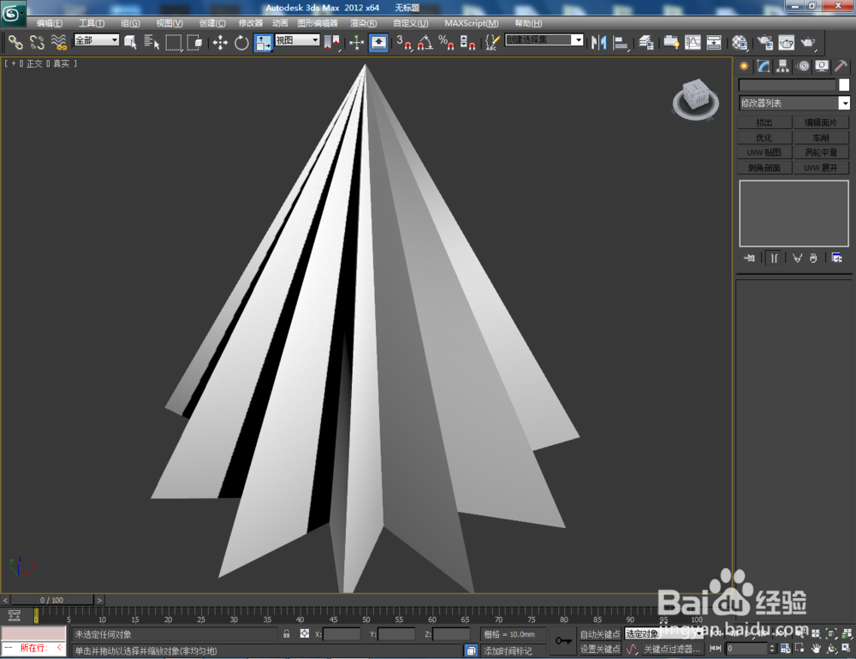Choose the Rectangular Selection Region tool
The width and height of the screenshot is (856, 659).
click(174, 43)
